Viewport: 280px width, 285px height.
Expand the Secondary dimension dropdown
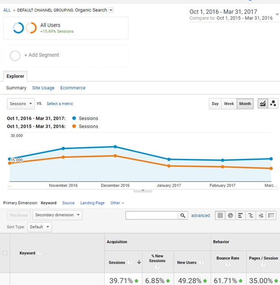57,215
